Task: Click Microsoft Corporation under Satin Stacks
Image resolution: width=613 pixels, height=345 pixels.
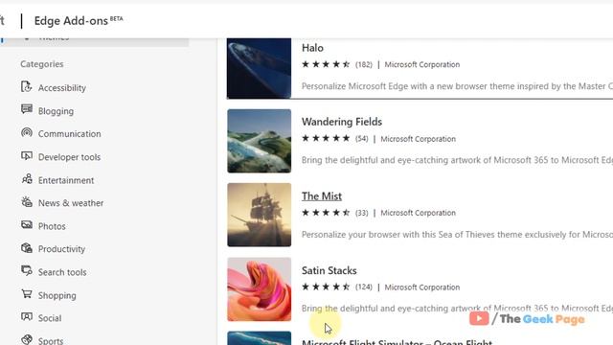Action: point(421,287)
